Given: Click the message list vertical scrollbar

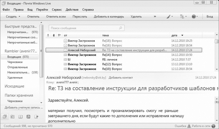Looking at the screenshot, I should tap(217, 52).
